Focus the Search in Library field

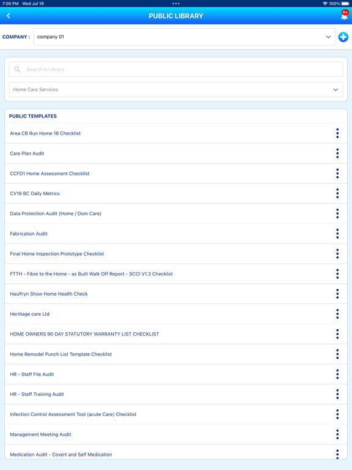(176, 70)
